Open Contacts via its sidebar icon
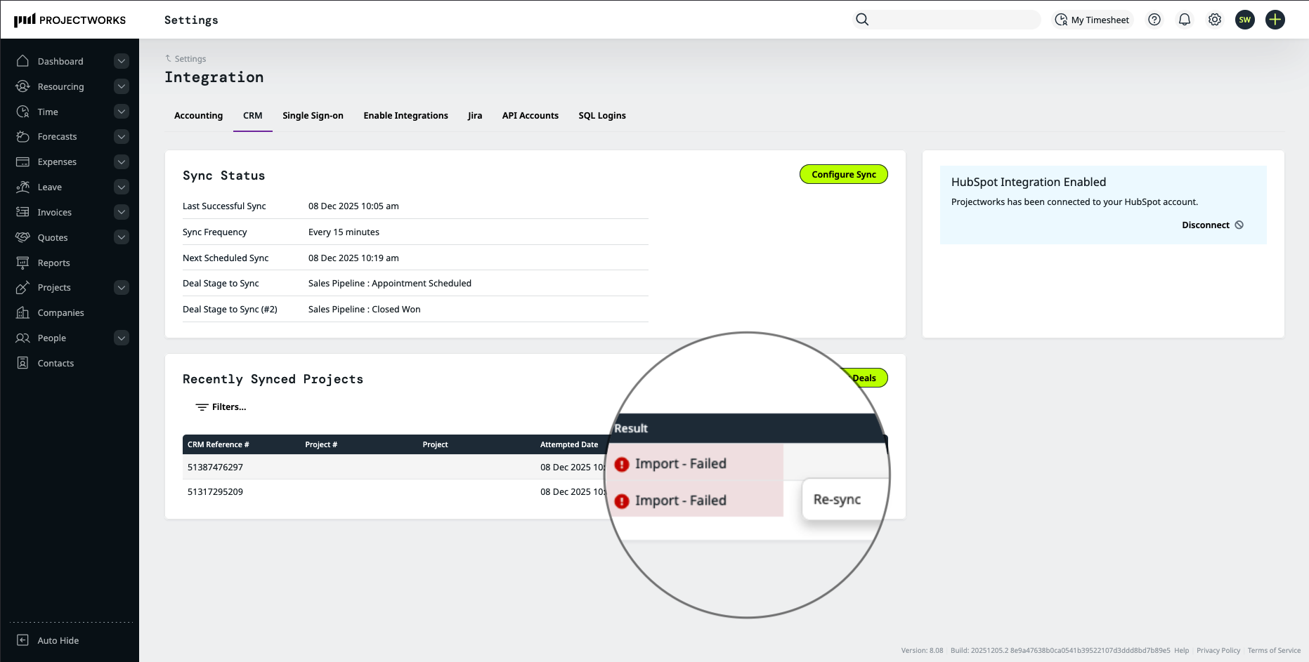The image size is (1309, 662). pos(22,363)
